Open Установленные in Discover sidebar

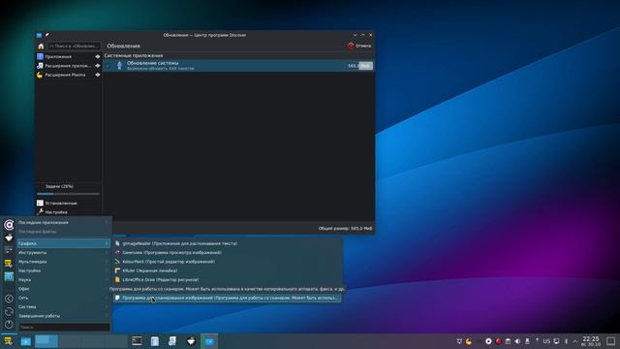pos(69,203)
